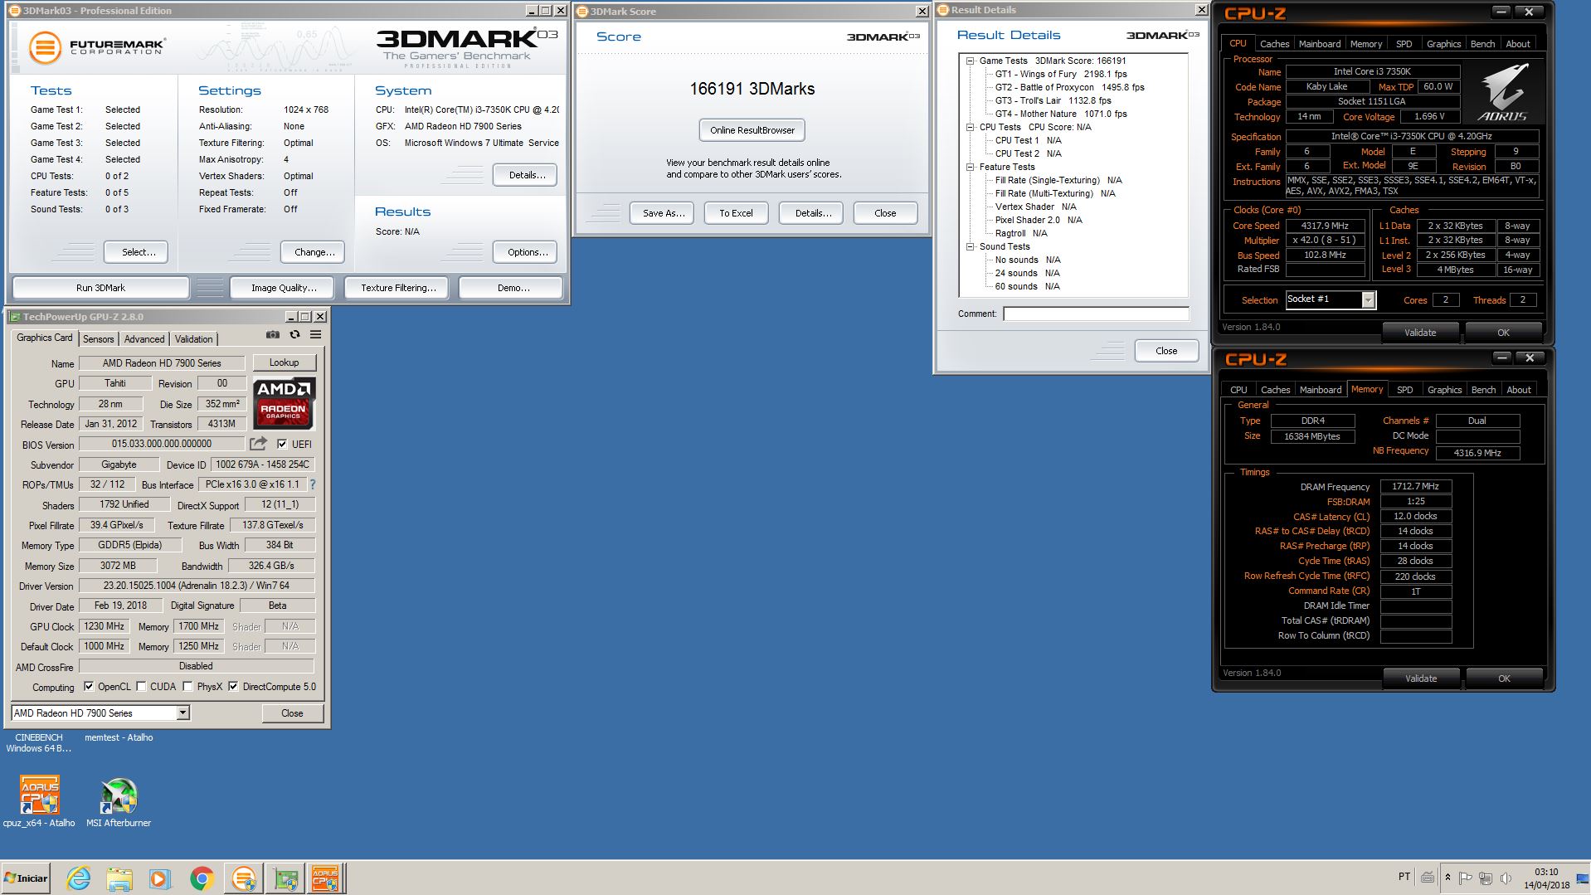The width and height of the screenshot is (1591, 895).
Task: Open Caches tab in top CPU-Z window
Action: coord(1274,44)
